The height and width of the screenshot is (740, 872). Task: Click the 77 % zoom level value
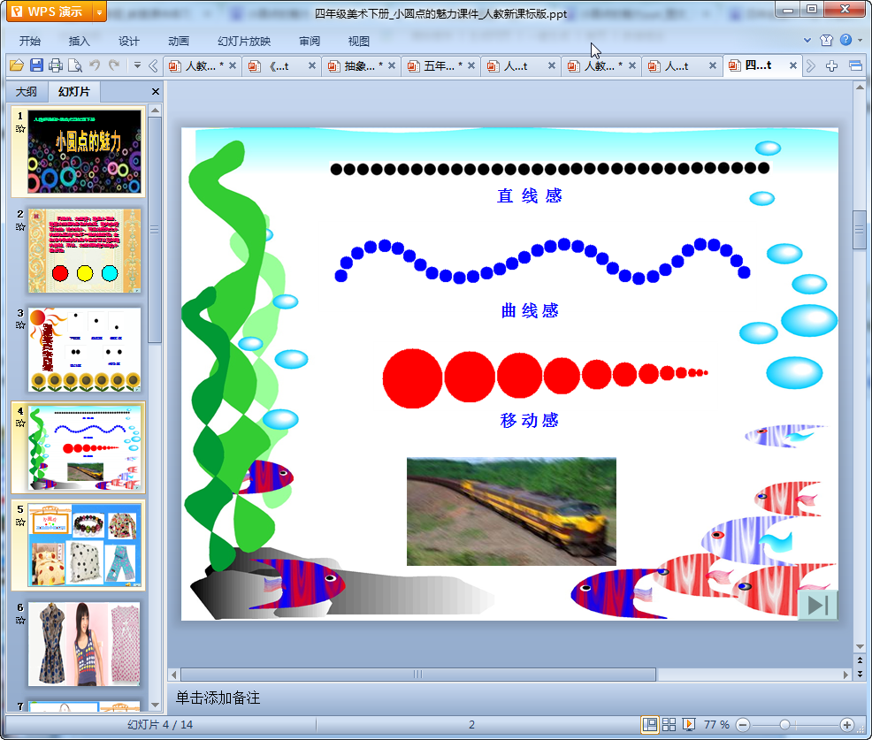pyautogui.click(x=716, y=724)
